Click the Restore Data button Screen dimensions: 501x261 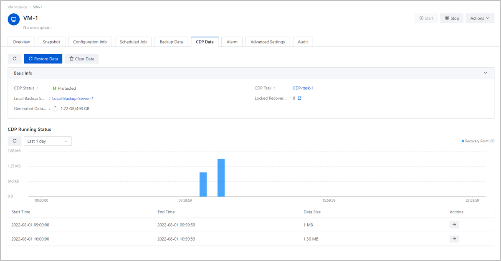click(43, 59)
